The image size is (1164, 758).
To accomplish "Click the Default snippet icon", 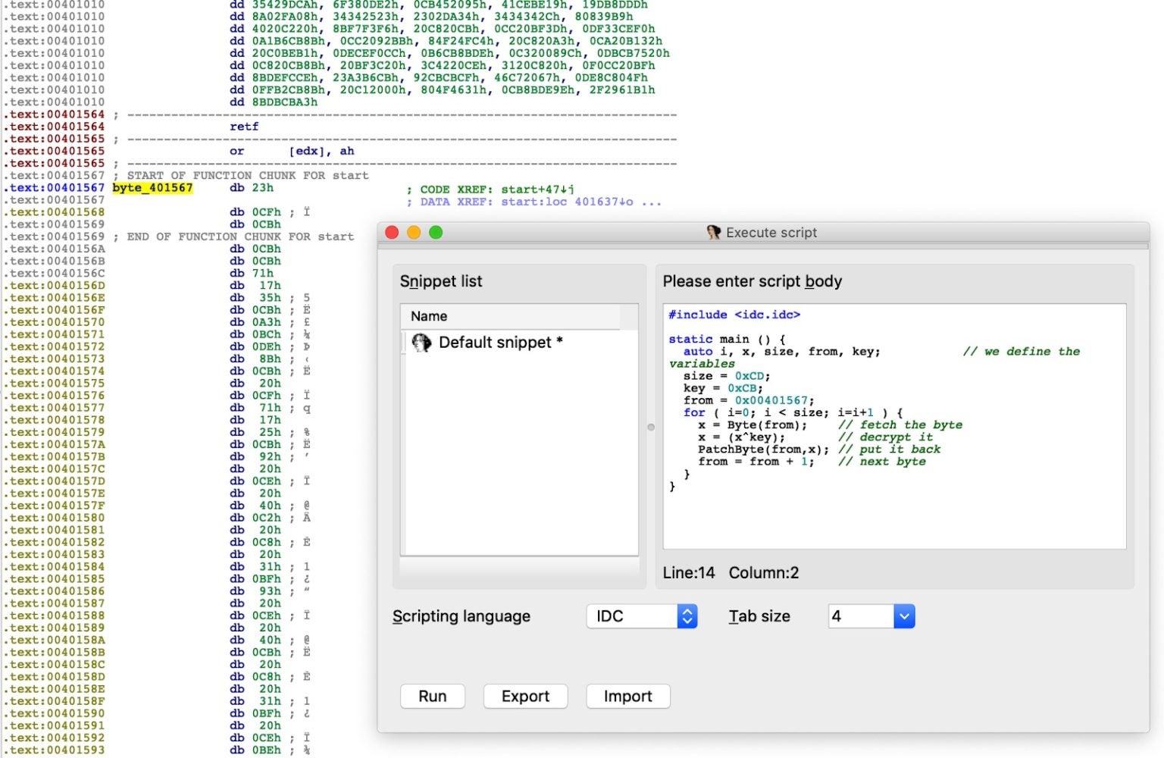I will point(422,342).
